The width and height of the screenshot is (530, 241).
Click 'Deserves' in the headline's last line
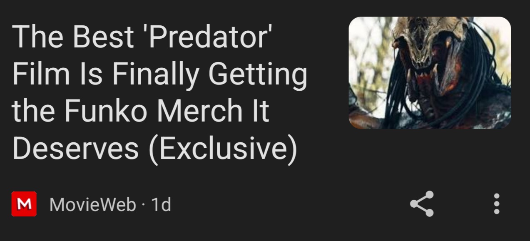tap(75, 149)
